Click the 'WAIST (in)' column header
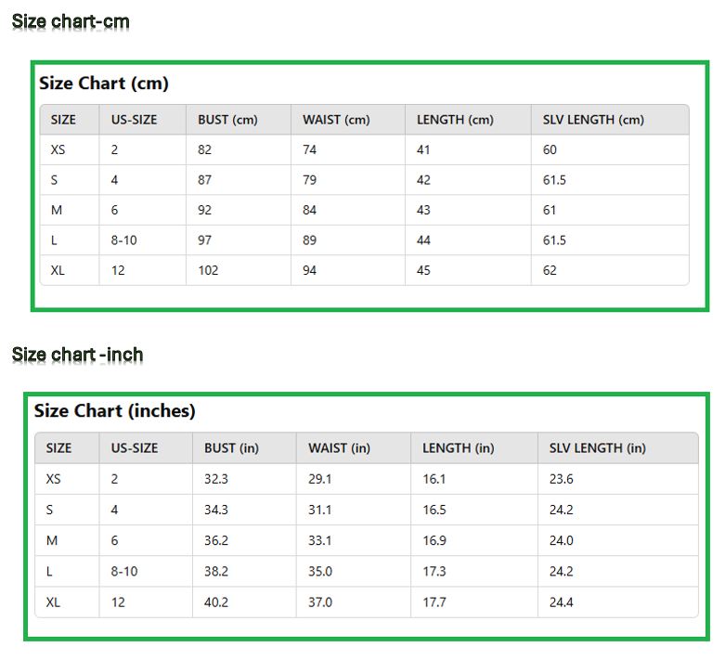725x660 pixels. 339,448
